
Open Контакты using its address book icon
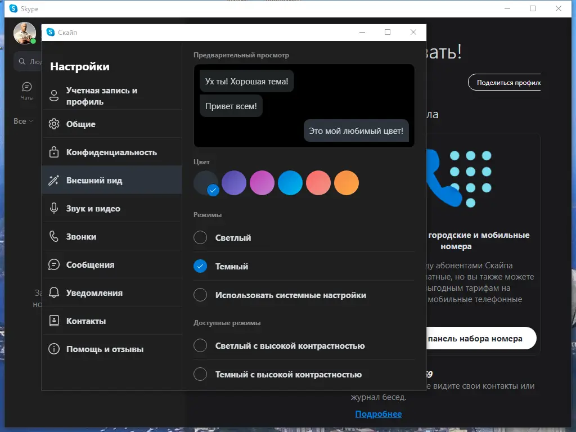(55, 321)
